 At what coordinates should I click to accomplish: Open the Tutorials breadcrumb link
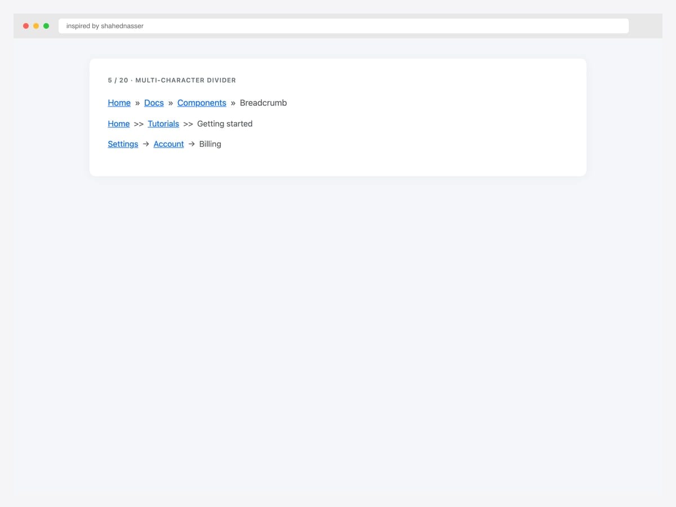(x=163, y=123)
